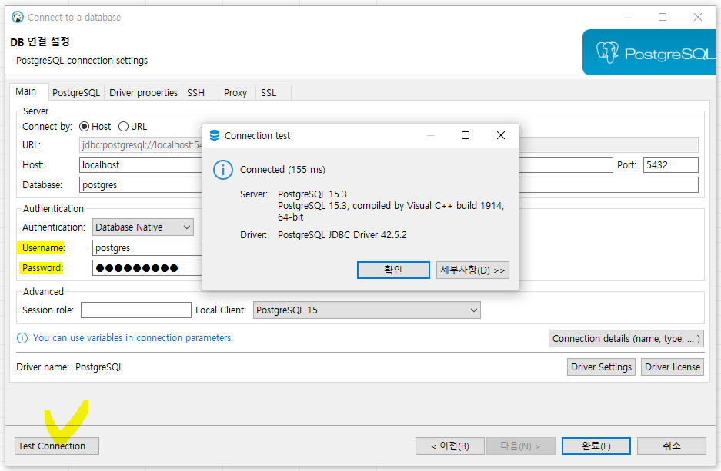The width and height of the screenshot is (721, 471).
Task: Open the Authentication dropdown showing Database Native
Action: 143,227
